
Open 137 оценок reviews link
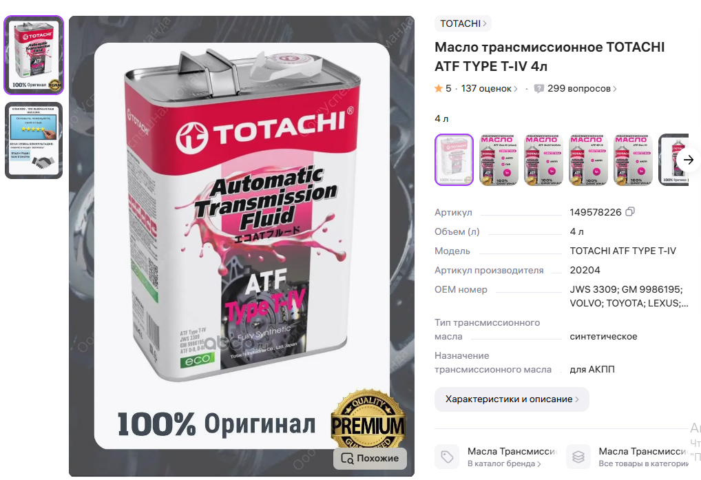[x=489, y=88]
